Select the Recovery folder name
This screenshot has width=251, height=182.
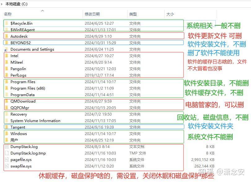point(19,114)
